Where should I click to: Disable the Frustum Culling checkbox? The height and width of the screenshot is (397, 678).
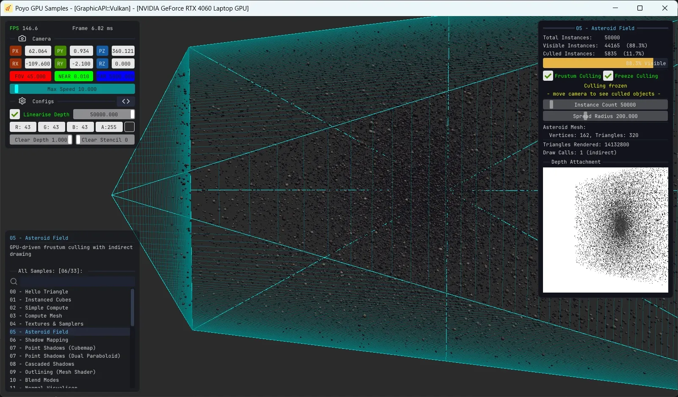[548, 76]
